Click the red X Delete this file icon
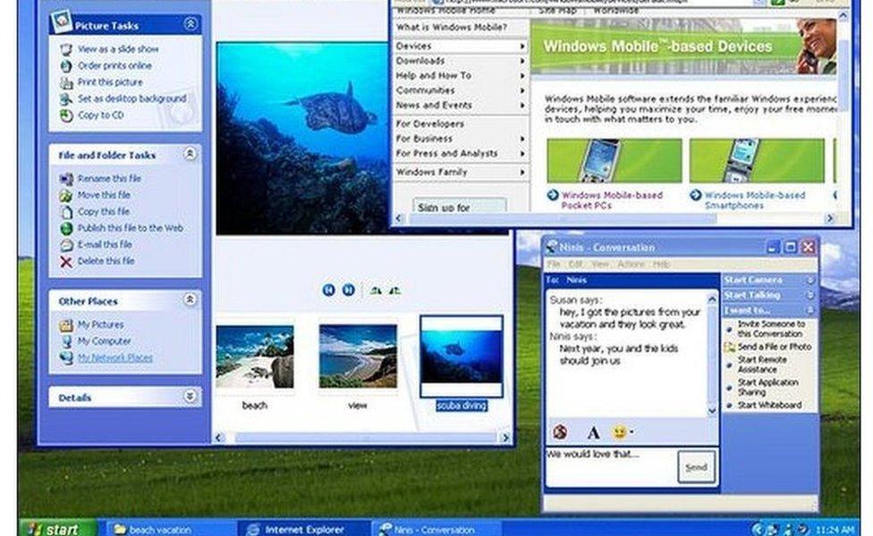The width and height of the screenshot is (873, 536). tap(66, 262)
